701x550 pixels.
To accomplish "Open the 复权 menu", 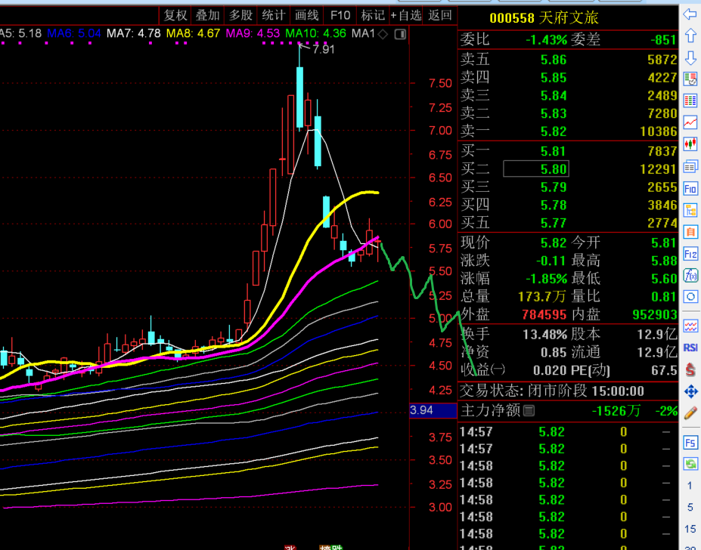I will (175, 16).
